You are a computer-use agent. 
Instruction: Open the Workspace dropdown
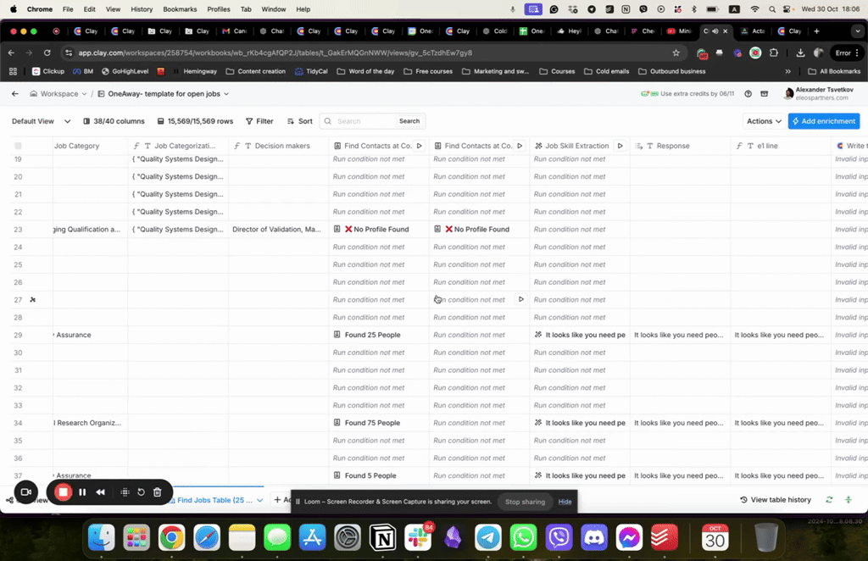click(x=58, y=94)
